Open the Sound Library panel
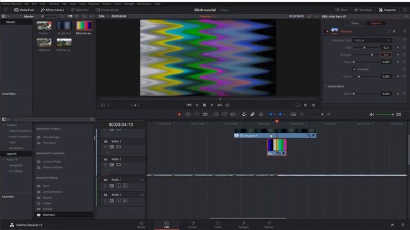Image resolution: width=410 pixels, height=230 pixels. point(107,10)
